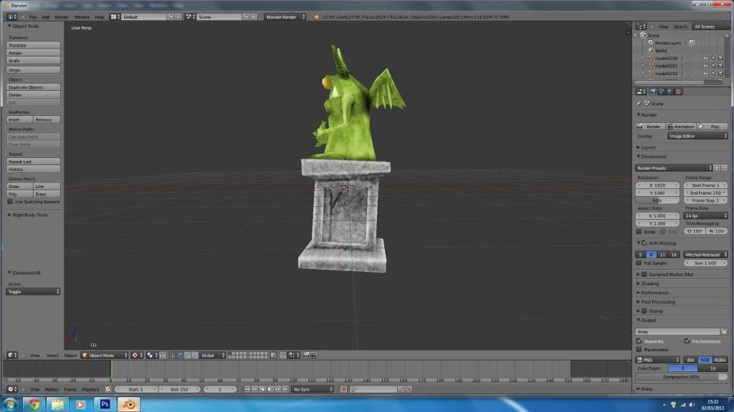Play the animation in reverse

click(x=262, y=389)
